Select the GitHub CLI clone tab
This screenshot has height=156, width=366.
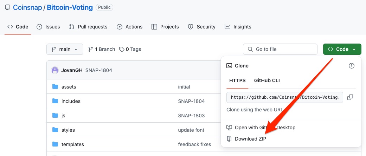point(267,81)
